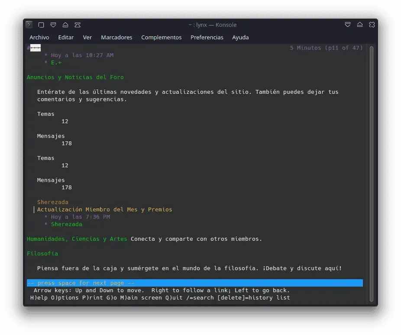Click the highlighted link at top-left of terminal
Screen dimensions: 401x335
pos(35,48)
